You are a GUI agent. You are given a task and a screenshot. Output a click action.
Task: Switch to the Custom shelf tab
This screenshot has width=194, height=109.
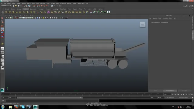point(100,9)
